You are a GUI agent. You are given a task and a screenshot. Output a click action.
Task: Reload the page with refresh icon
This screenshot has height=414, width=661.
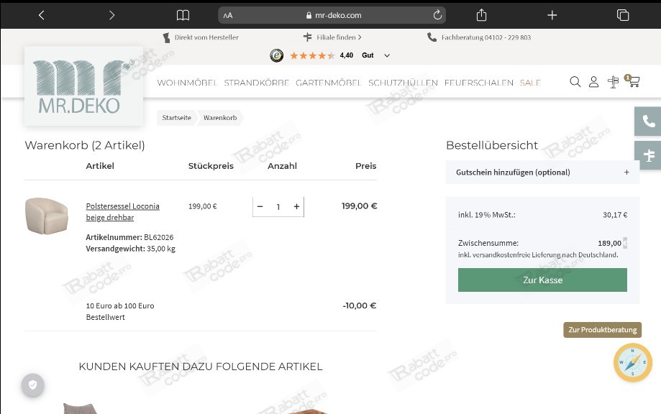point(437,15)
